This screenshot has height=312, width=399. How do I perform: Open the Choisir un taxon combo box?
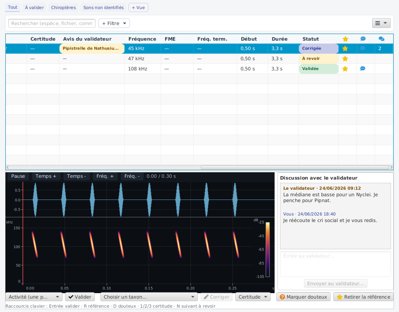[149, 297]
